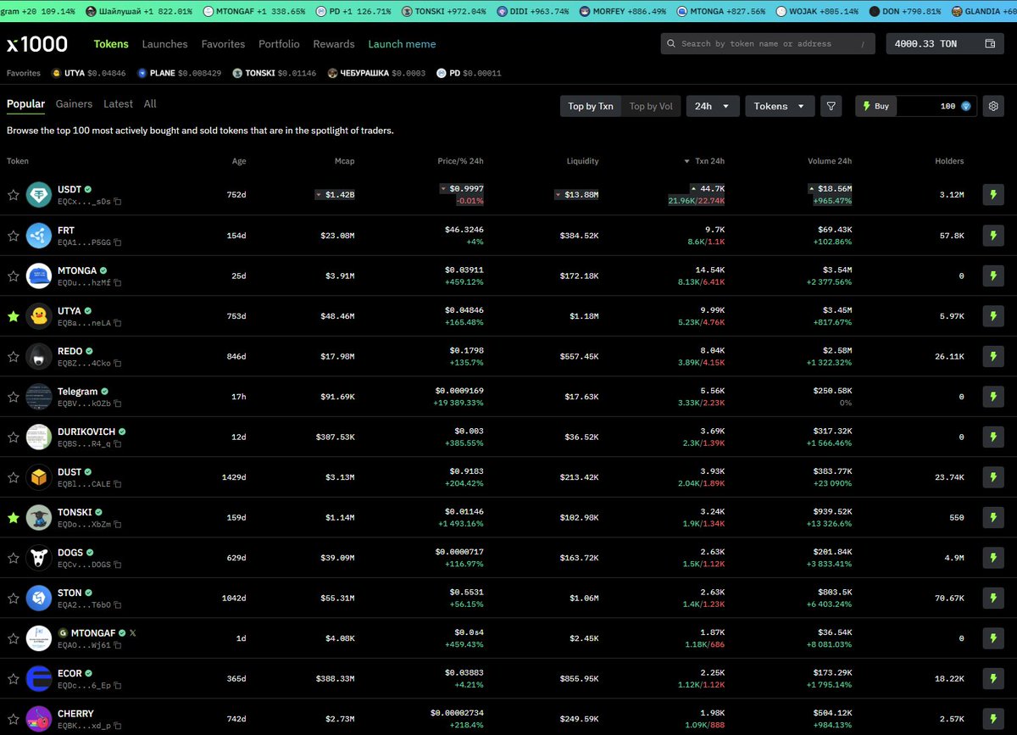Viewport: 1017px width, 735px height.
Task: Click the UTYA duck token logo
Action: click(x=39, y=315)
